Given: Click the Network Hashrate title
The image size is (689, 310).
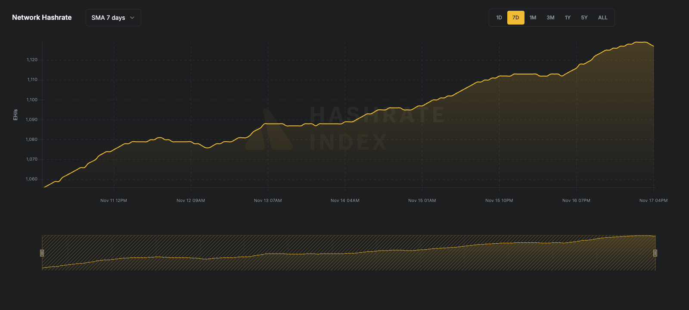Looking at the screenshot, I should [x=42, y=18].
